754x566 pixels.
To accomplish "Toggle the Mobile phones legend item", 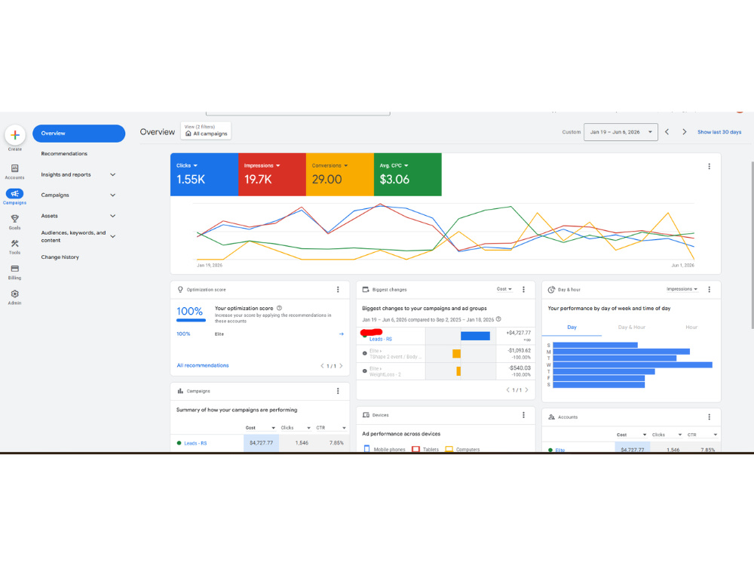I will (x=385, y=450).
